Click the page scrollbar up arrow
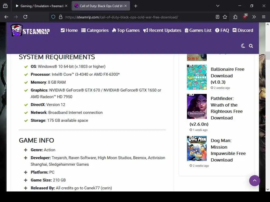The width and height of the screenshot is (270, 202). (x=268, y=24)
